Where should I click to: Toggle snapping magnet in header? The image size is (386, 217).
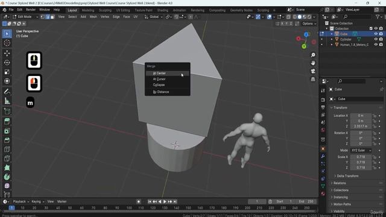coord(176,17)
